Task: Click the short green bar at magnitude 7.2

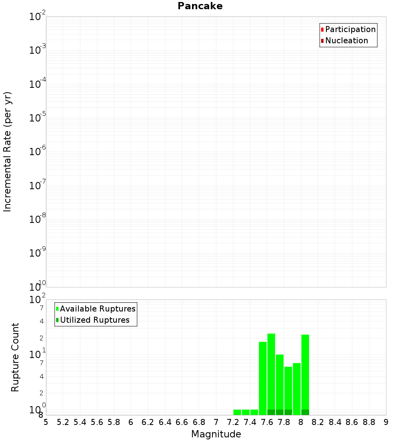Action: [x=237, y=412]
